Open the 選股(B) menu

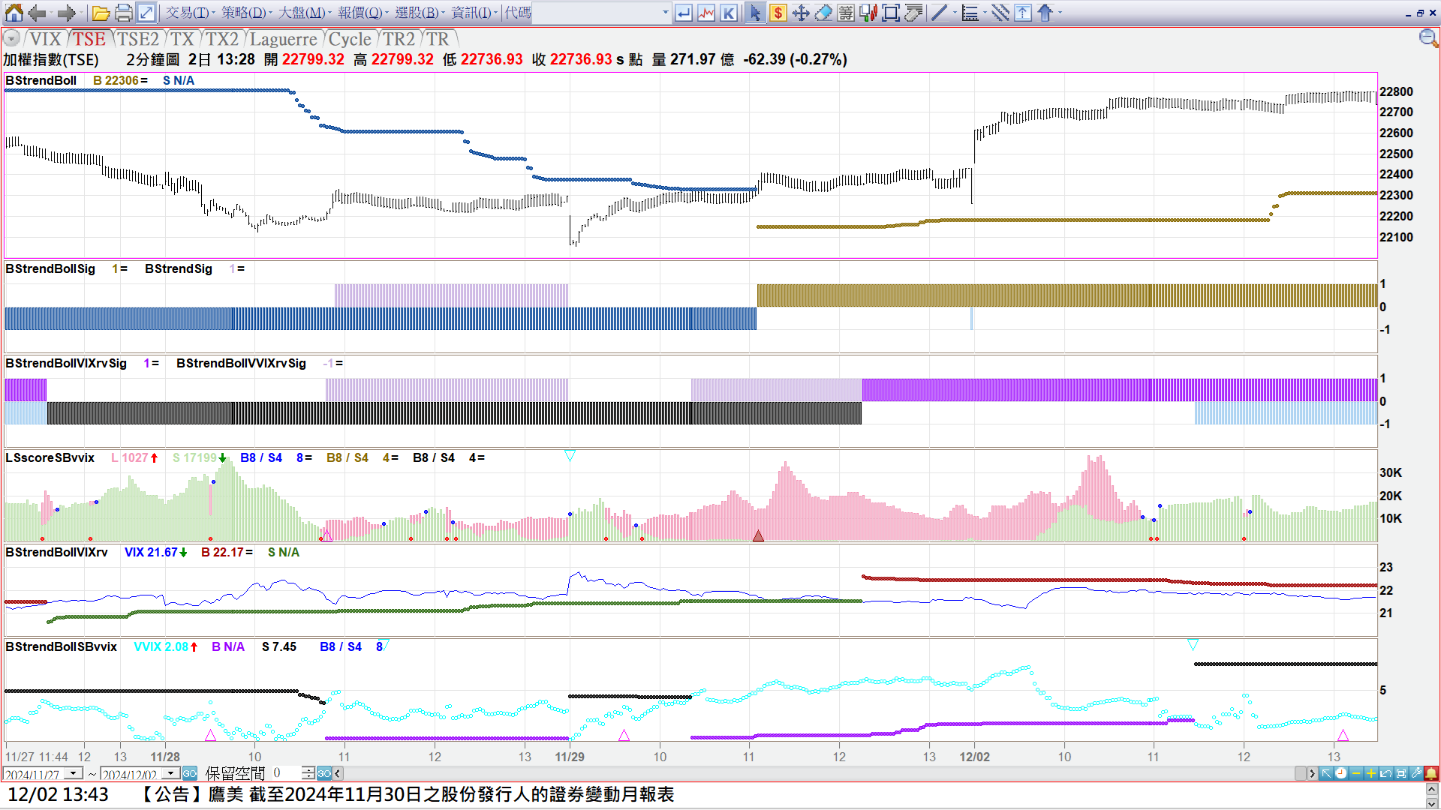click(x=419, y=13)
